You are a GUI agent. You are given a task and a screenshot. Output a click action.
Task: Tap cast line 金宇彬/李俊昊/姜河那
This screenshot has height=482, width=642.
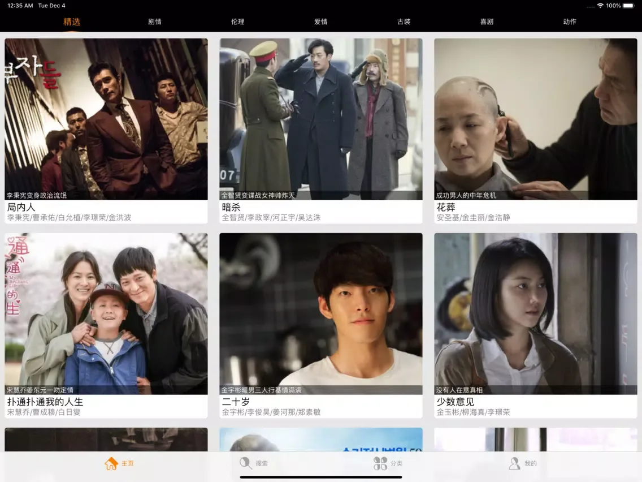pos(271,412)
